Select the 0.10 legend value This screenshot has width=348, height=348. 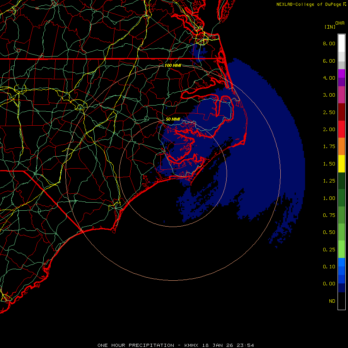329,267
